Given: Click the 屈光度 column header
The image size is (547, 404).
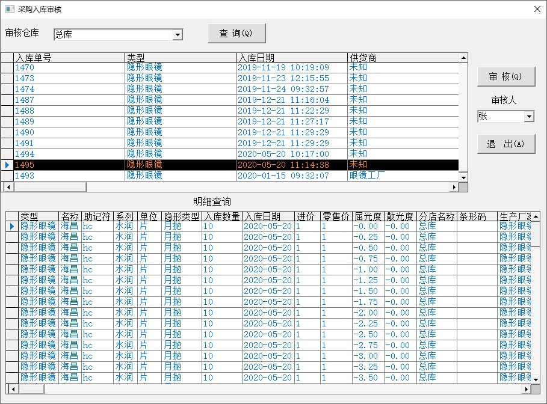Looking at the screenshot, I should (x=368, y=216).
